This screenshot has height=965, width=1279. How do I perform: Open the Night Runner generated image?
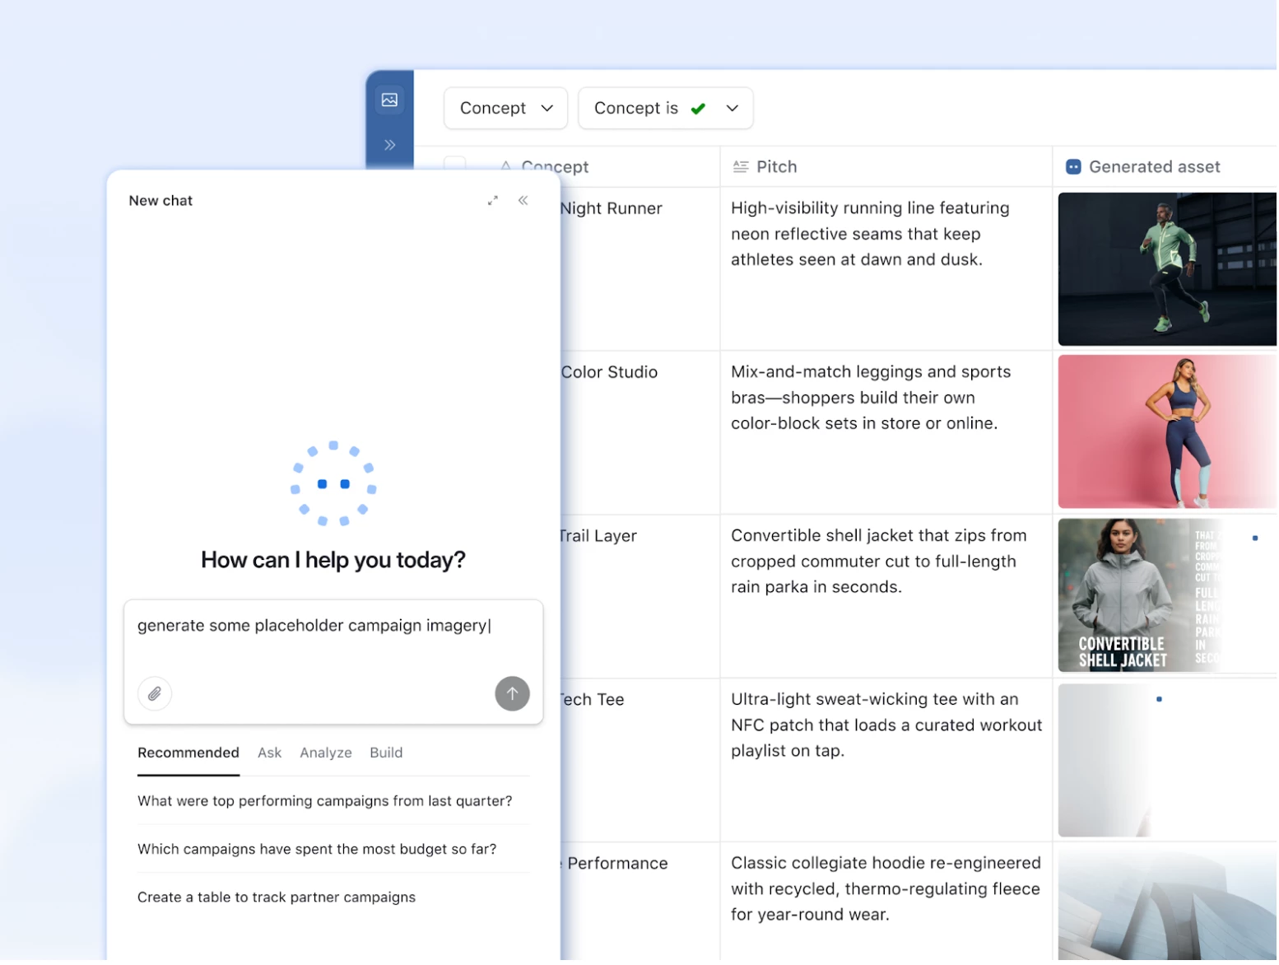click(x=1168, y=269)
